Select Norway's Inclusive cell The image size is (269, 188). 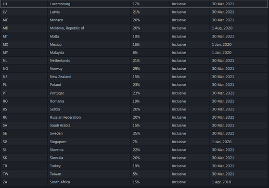tap(189, 69)
